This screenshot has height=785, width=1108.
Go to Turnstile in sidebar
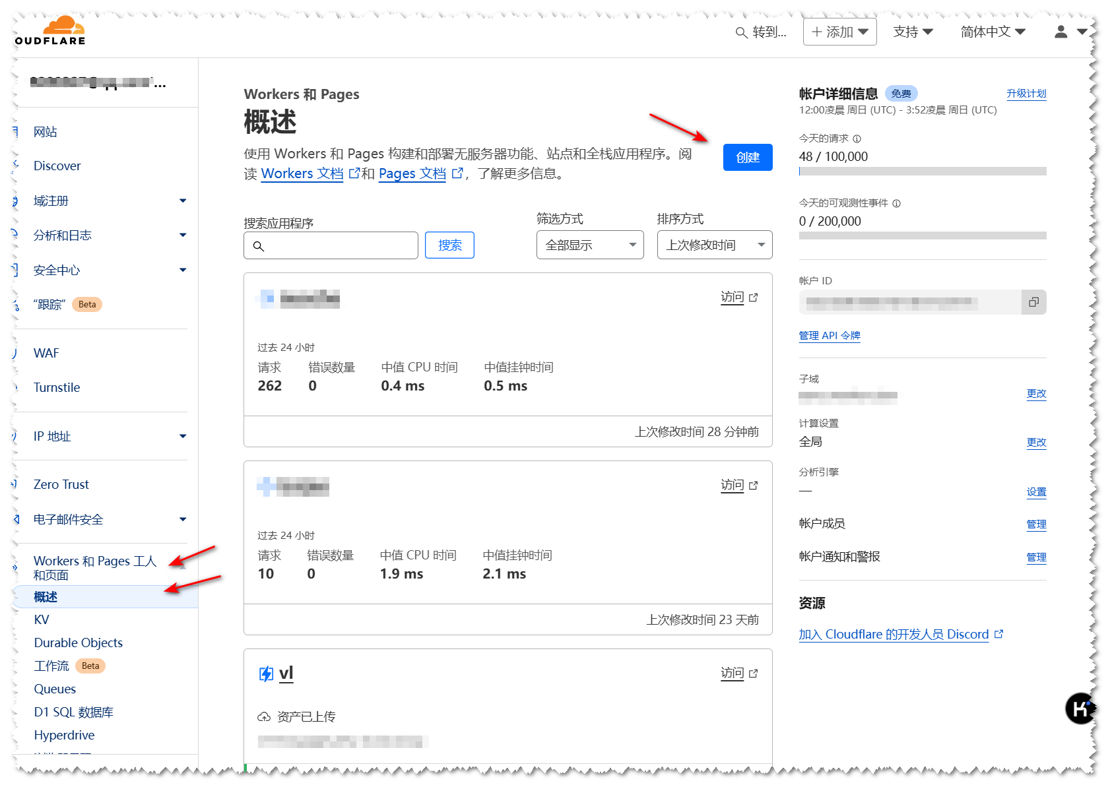click(x=57, y=387)
